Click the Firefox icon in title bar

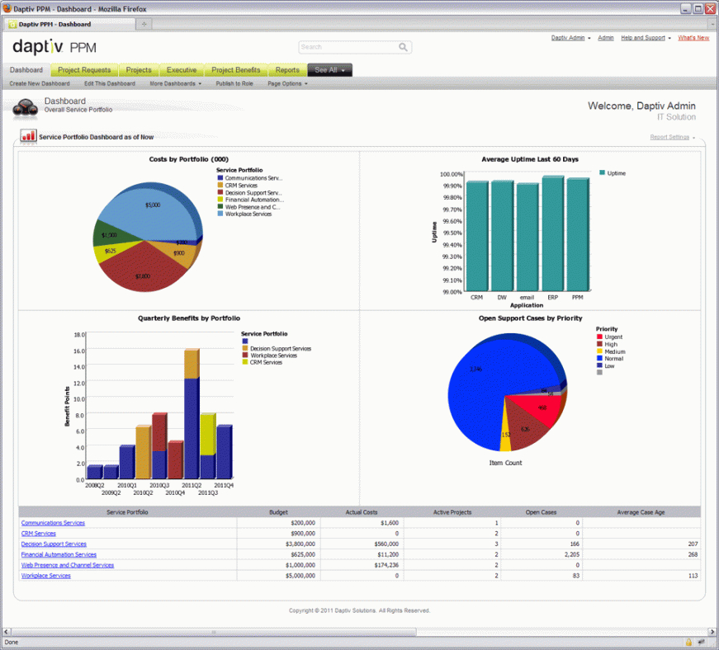coord(7,8)
